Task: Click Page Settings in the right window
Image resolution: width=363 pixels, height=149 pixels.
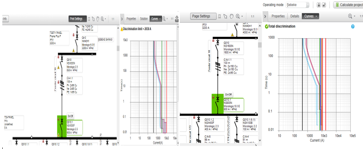Action: pos(204,16)
